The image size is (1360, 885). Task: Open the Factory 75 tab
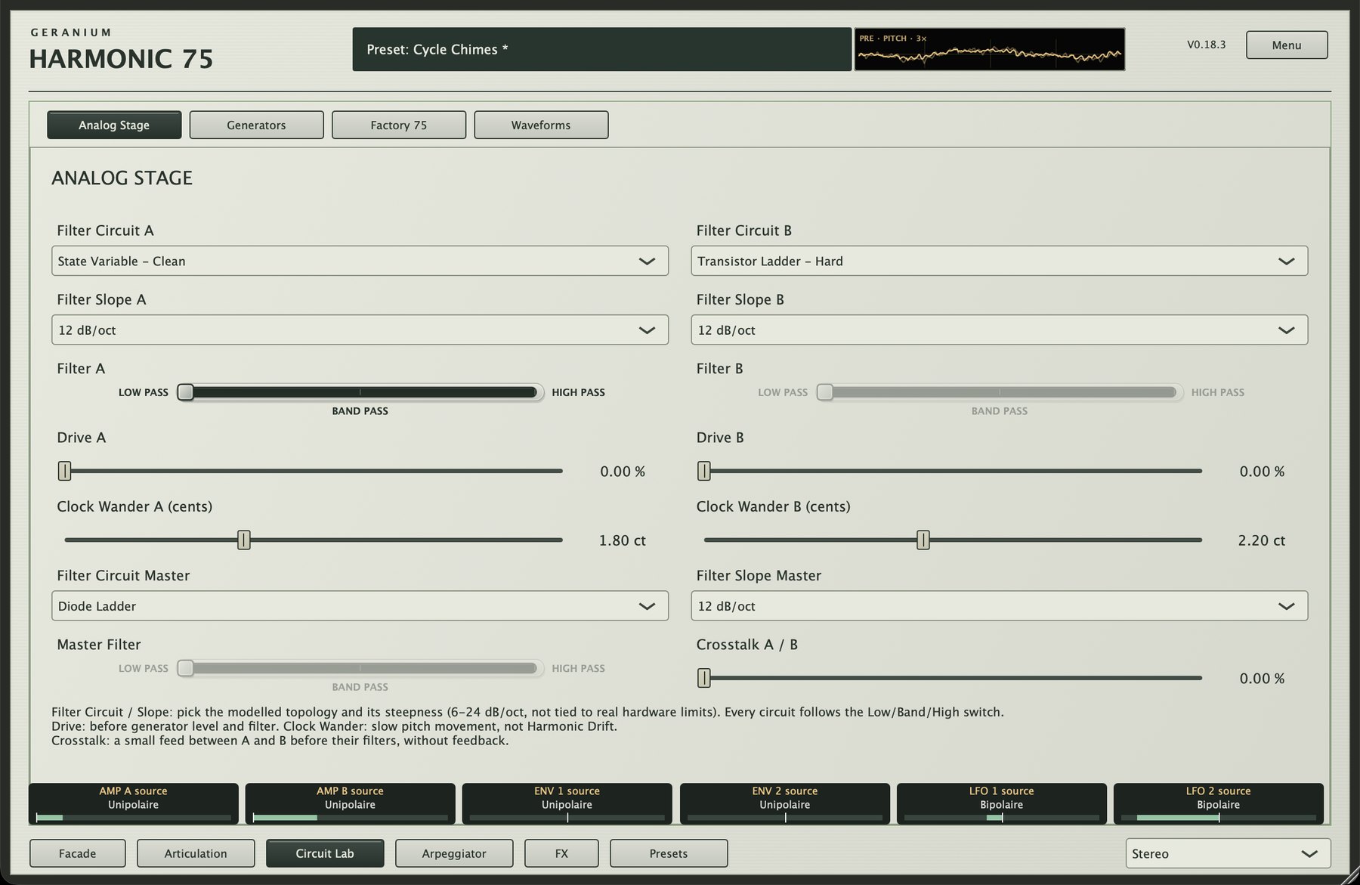398,125
